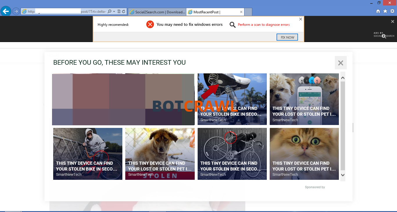Screen dimensions: 397x212
Task: Close the 'Before you go' popup
Action: (x=341, y=63)
